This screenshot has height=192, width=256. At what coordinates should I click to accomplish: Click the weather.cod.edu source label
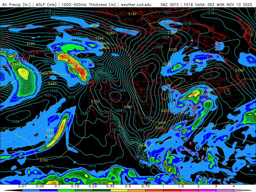[x=136, y=4]
